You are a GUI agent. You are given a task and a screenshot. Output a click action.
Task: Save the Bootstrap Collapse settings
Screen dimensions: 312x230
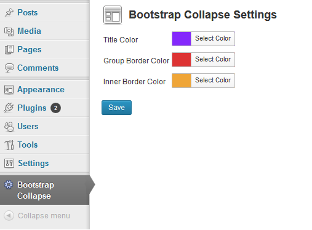(x=116, y=108)
